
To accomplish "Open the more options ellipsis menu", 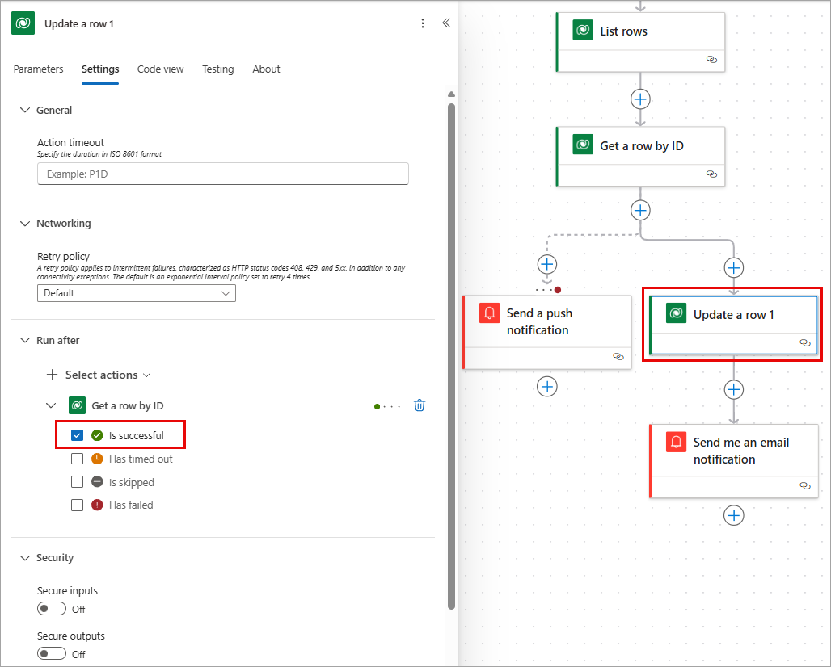I will point(423,23).
